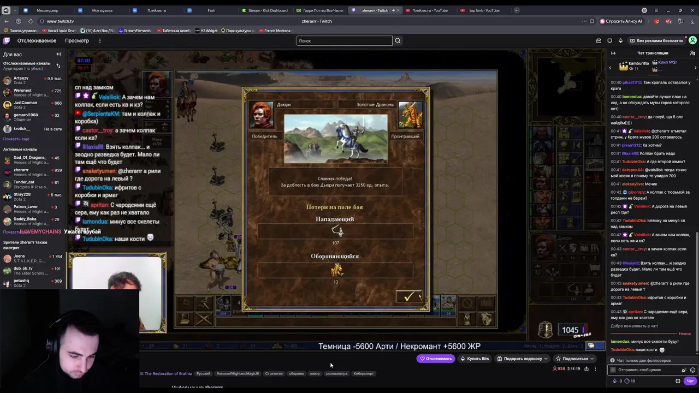Switch to Плейлисты - YouTube tab
The height and width of the screenshot is (393, 699).
click(429, 10)
